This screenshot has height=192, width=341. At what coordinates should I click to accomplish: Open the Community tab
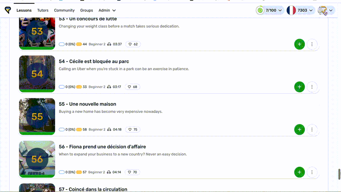pyautogui.click(x=65, y=10)
